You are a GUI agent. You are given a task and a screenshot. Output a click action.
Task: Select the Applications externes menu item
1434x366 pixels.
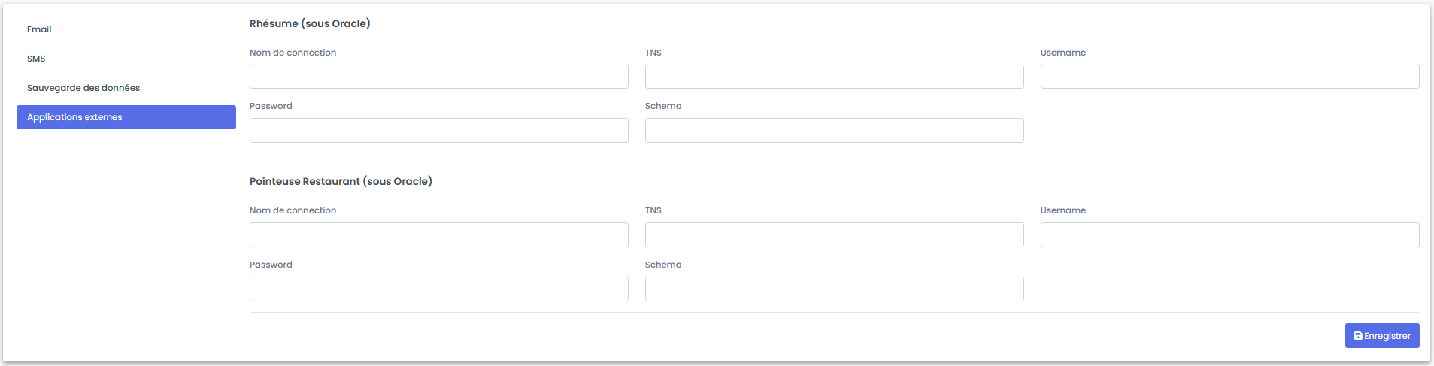tap(126, 117)
